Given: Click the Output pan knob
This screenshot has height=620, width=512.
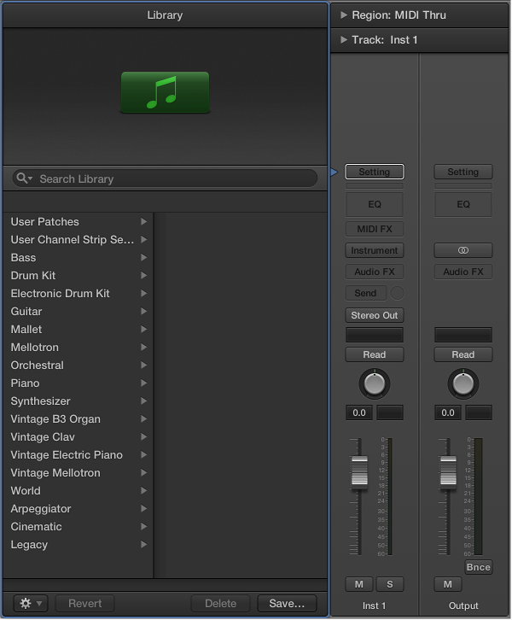Looking at the screenshot, I should pos(463,383).
